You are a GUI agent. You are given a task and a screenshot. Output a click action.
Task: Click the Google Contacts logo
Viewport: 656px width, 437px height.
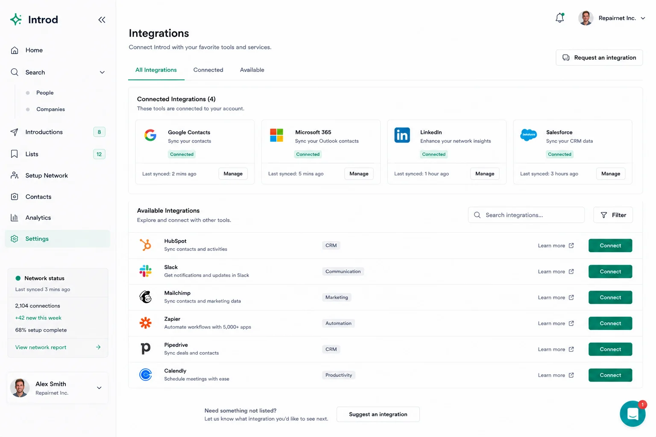click(150, 135)
